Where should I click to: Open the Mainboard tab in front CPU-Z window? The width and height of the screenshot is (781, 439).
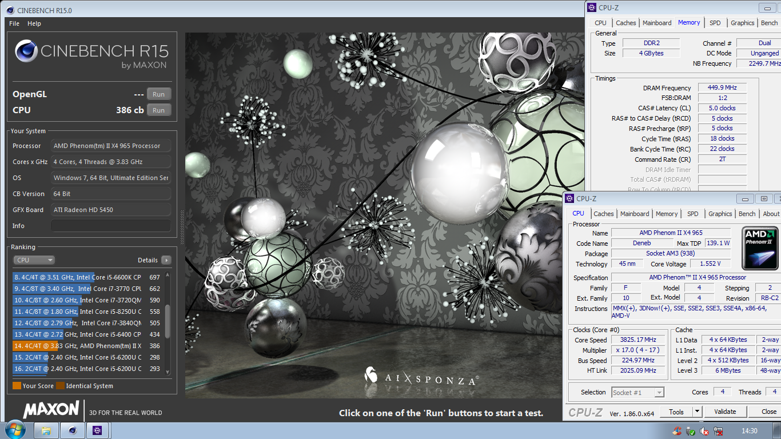click(635, 214)
